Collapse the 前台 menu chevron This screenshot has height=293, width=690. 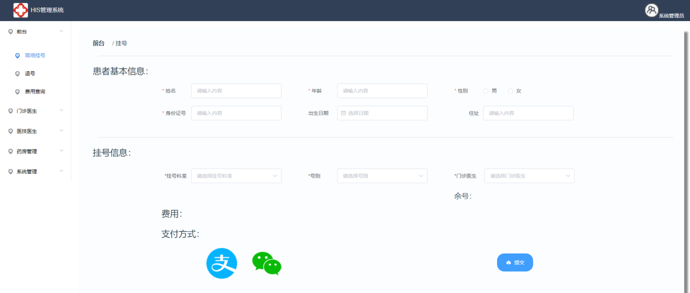(x=61, y=31)
